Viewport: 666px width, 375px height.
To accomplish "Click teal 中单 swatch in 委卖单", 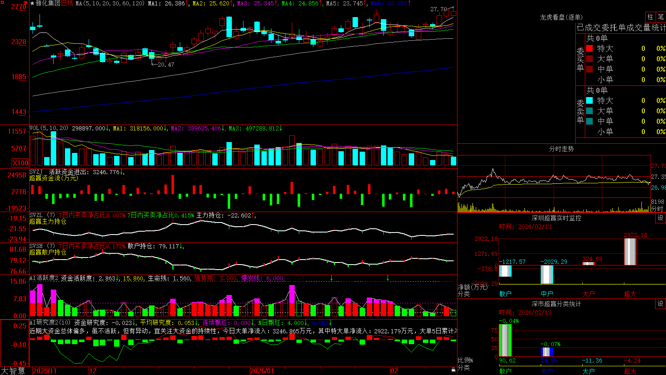I will point(589,121).
